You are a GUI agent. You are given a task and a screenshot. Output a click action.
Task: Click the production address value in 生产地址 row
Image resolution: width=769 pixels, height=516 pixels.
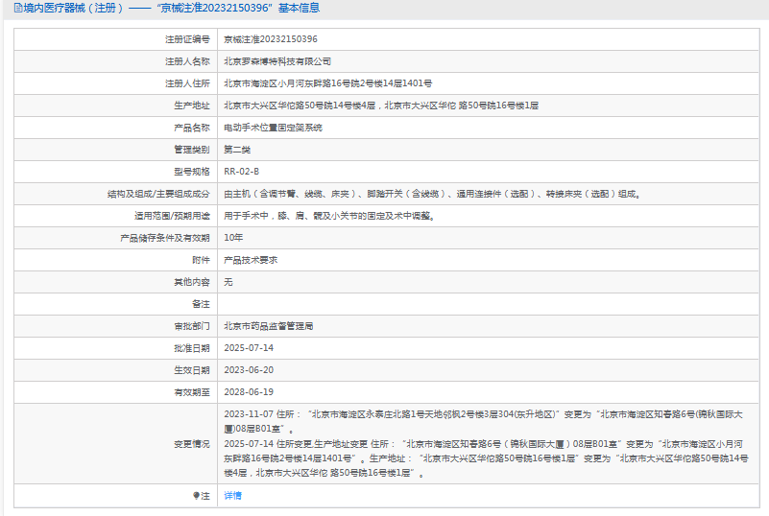380,106
